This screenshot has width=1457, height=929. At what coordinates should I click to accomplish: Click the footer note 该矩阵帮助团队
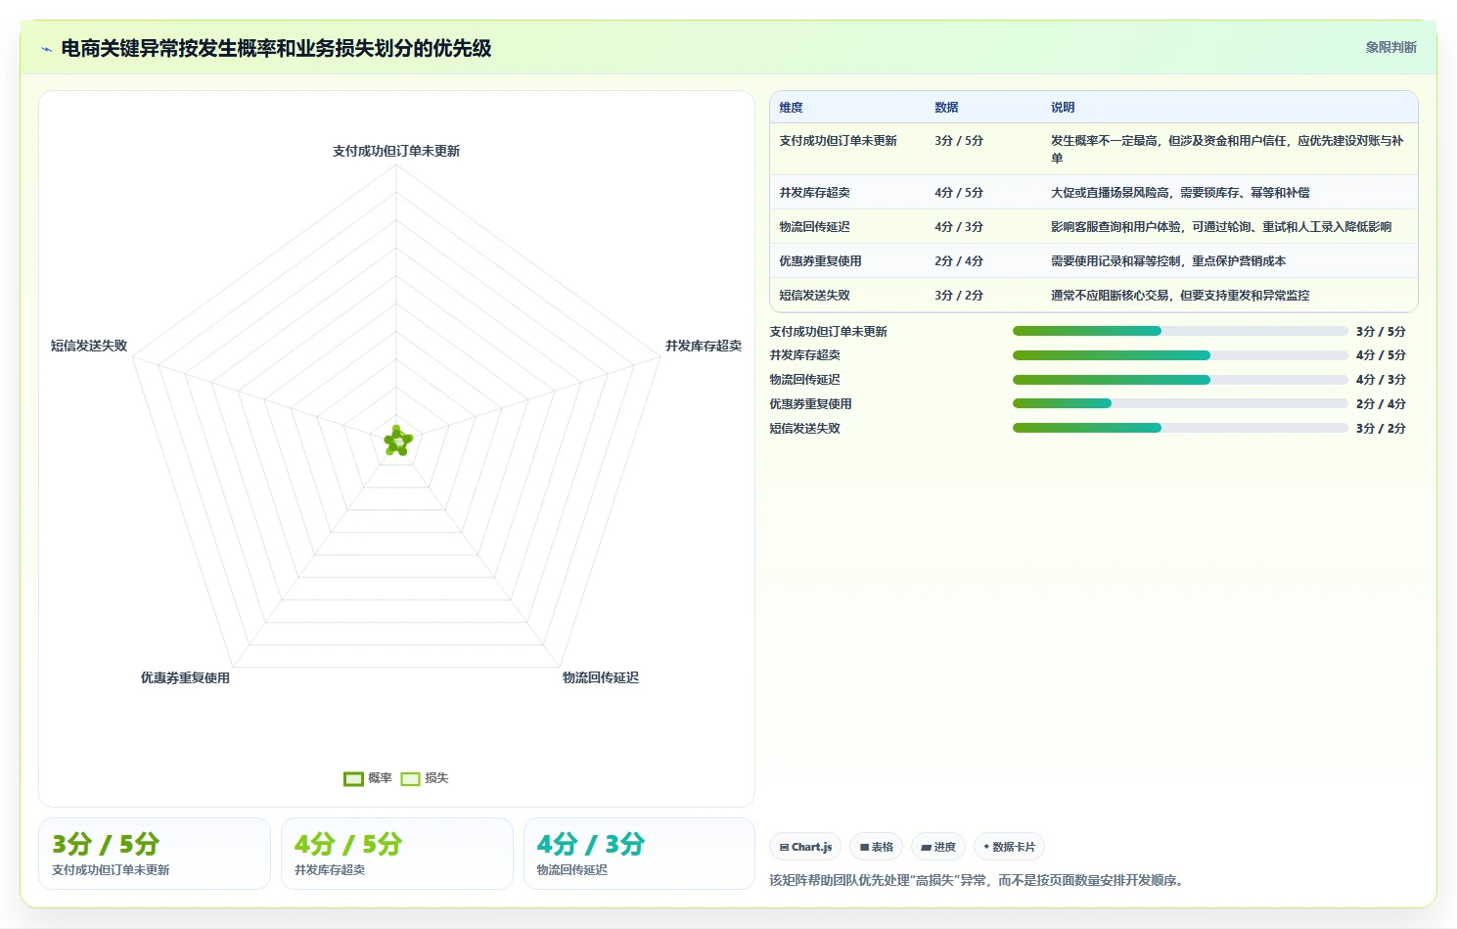point(979,880)
